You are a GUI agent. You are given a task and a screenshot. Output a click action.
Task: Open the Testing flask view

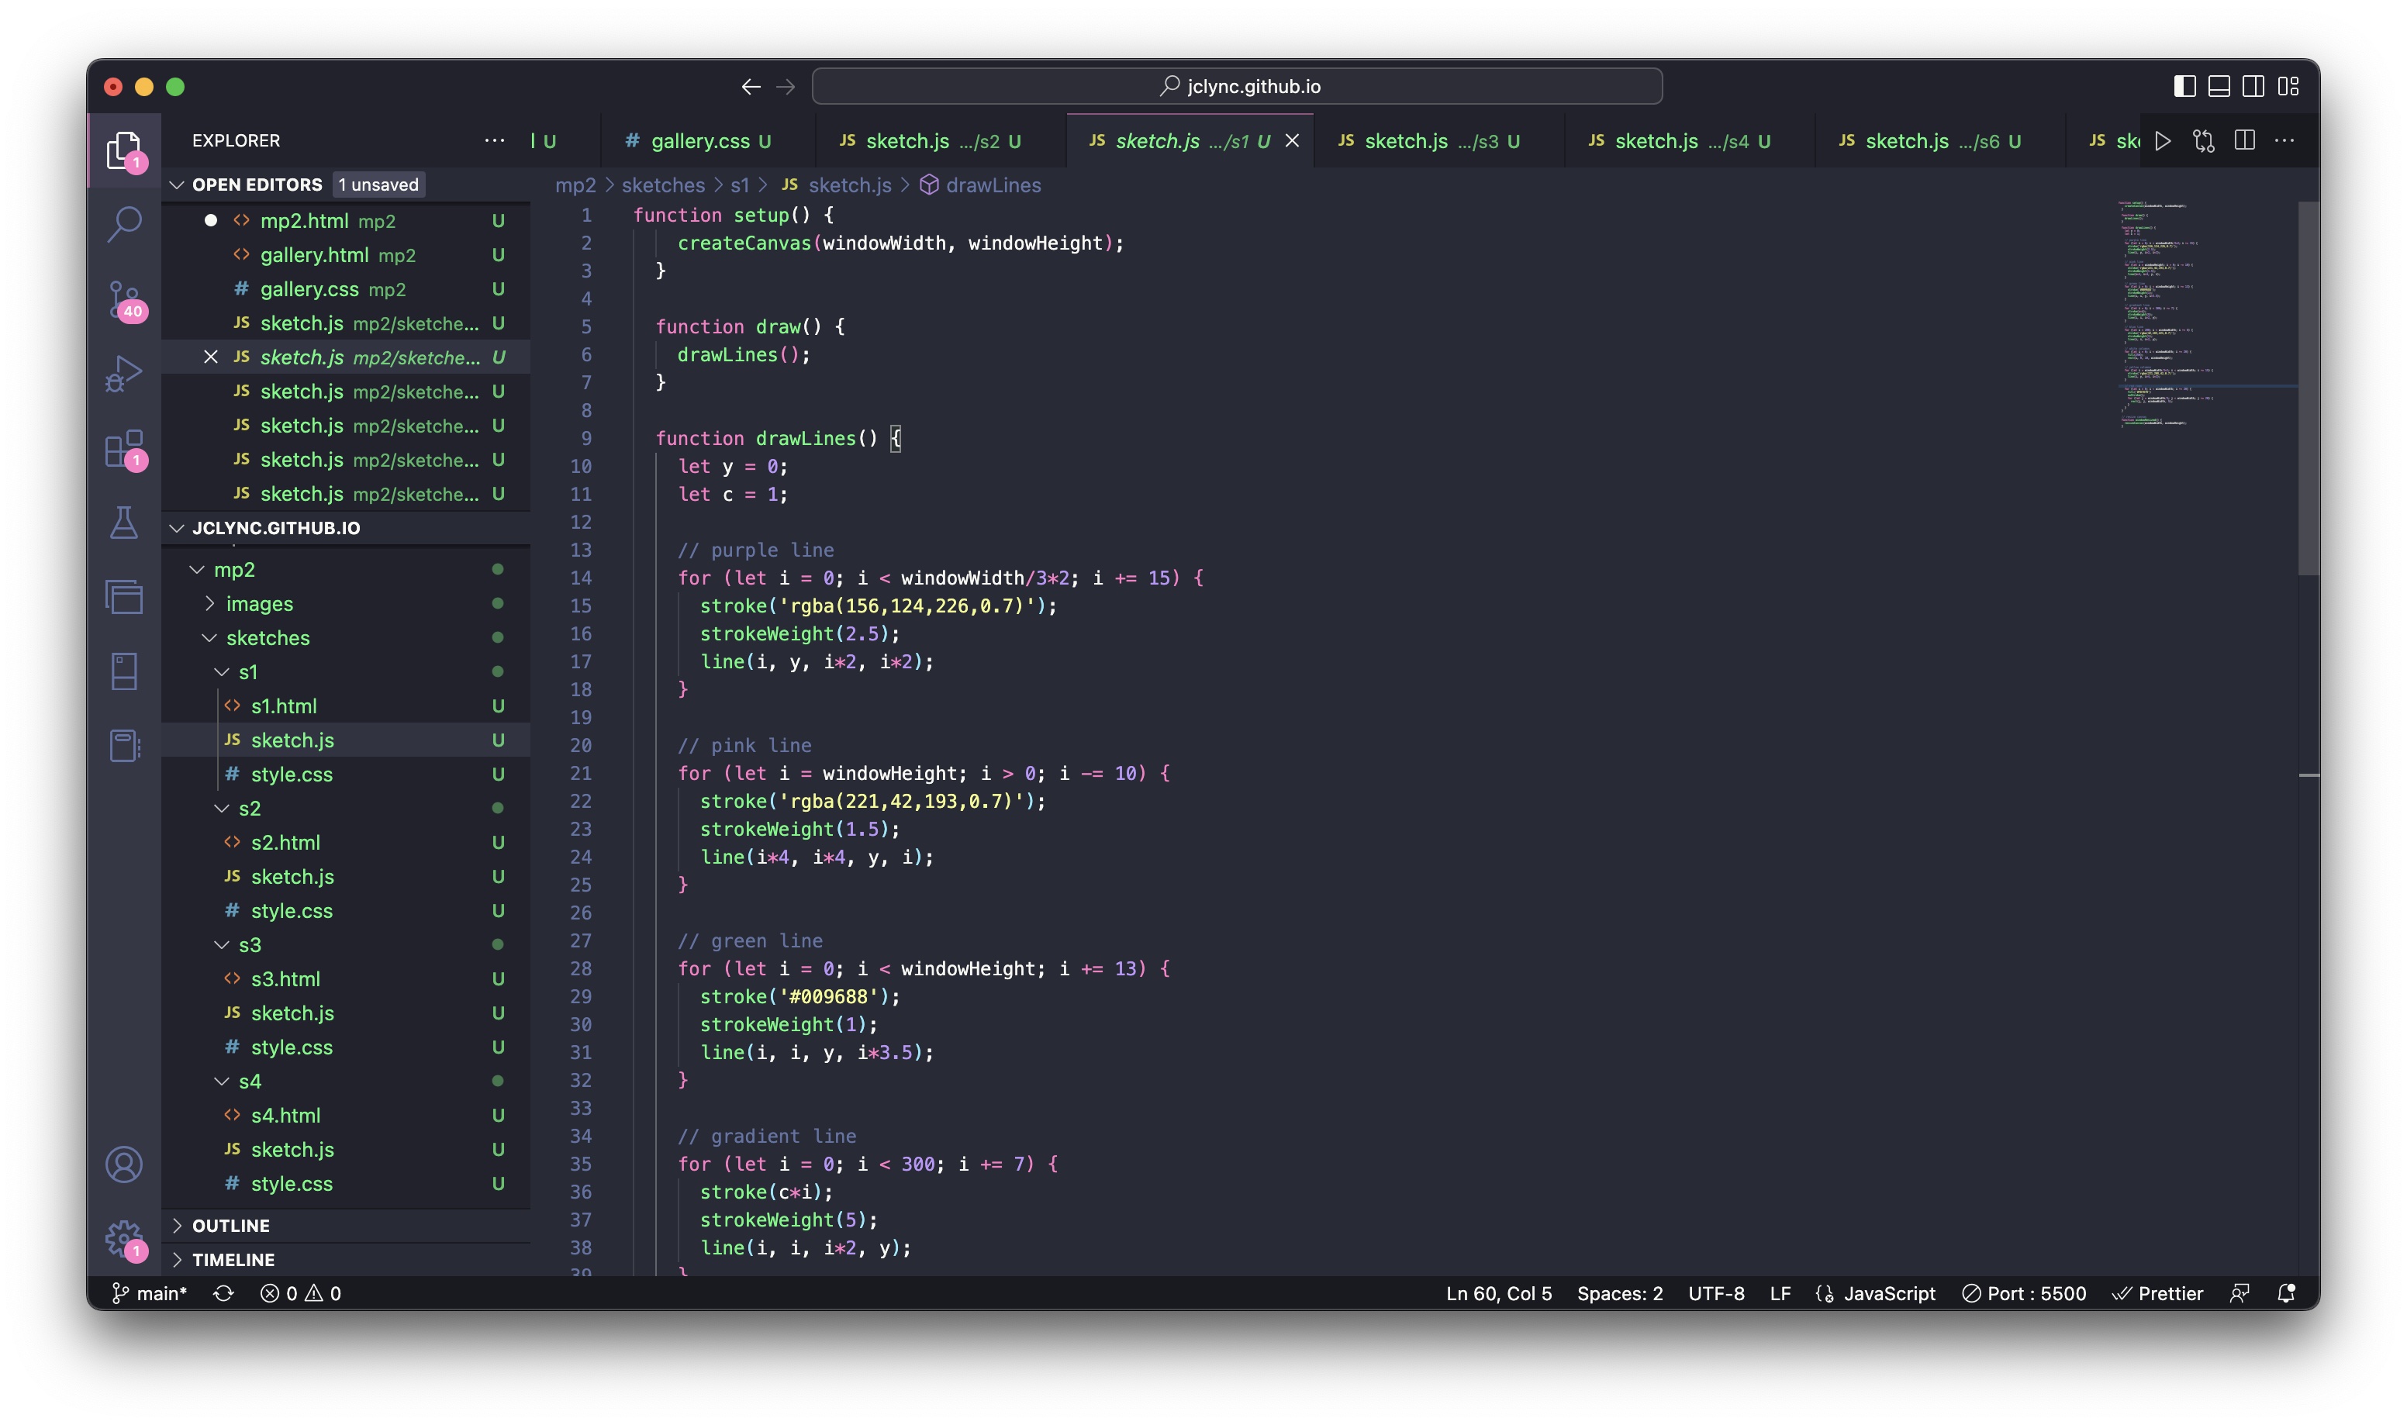pos(124,523)
